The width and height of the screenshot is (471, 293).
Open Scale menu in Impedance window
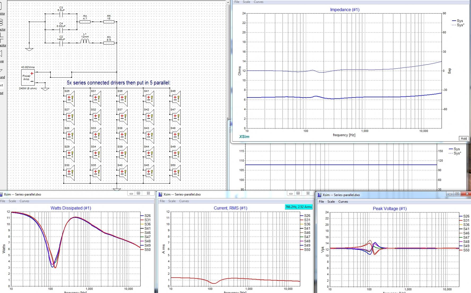click(247, 2)
